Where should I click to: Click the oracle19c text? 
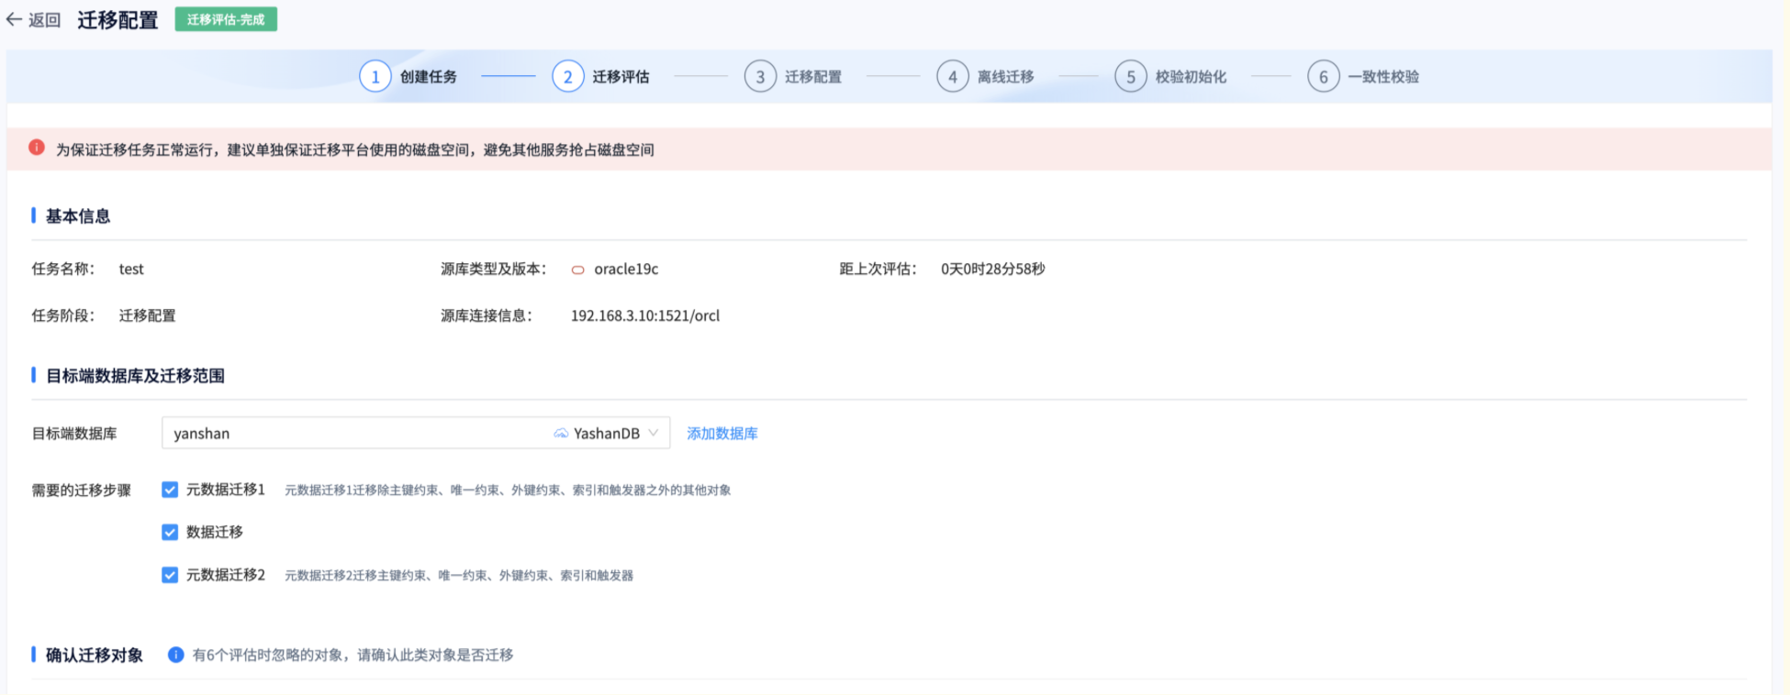(626, 269)
